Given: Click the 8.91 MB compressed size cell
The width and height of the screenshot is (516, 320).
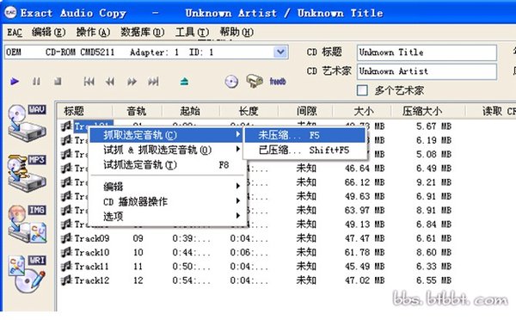Looking at the screenshot, I should 433,210.
